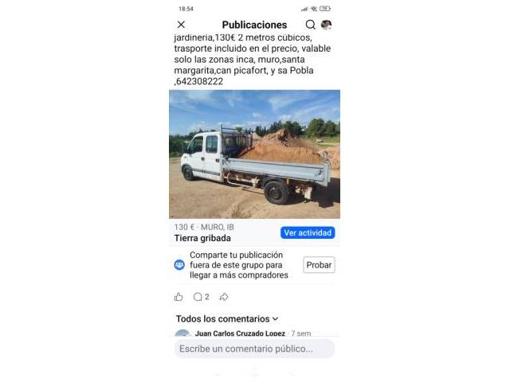
Task: Open search with the magnifying glass icon
Action: click(x=310, y=25)
